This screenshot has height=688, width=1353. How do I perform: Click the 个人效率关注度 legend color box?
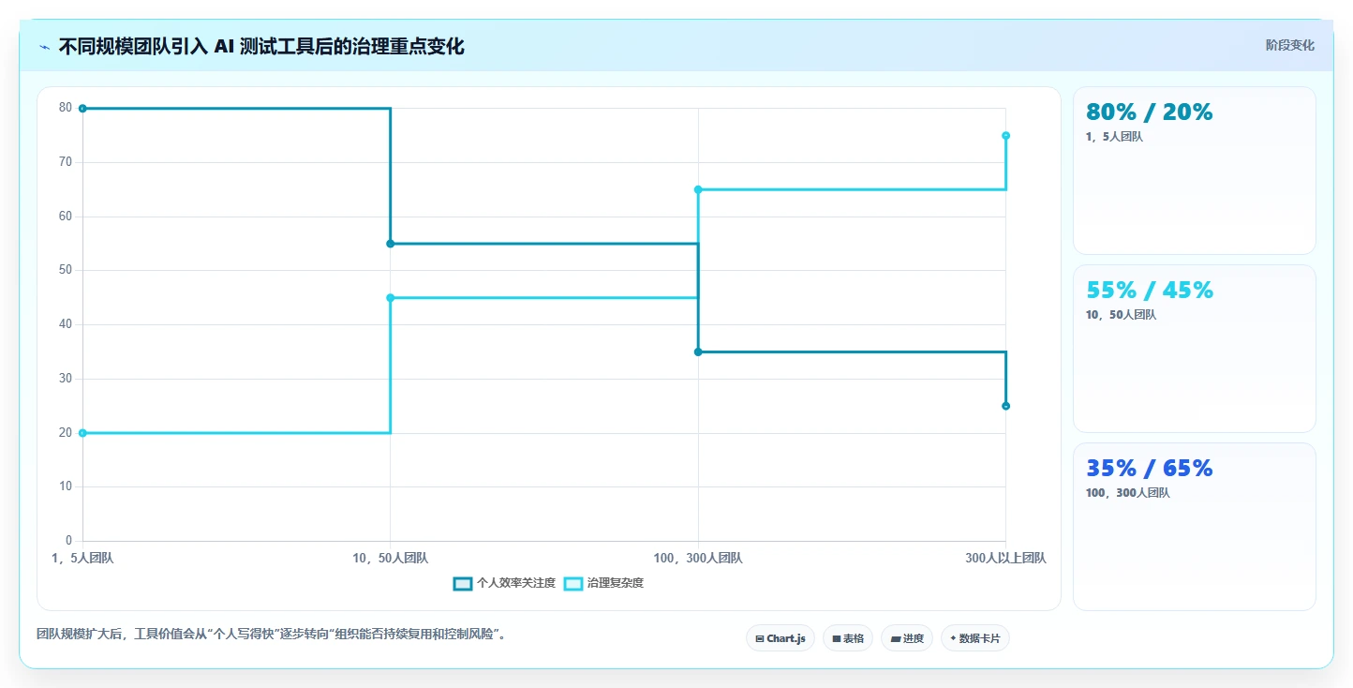tap(463, 583)
